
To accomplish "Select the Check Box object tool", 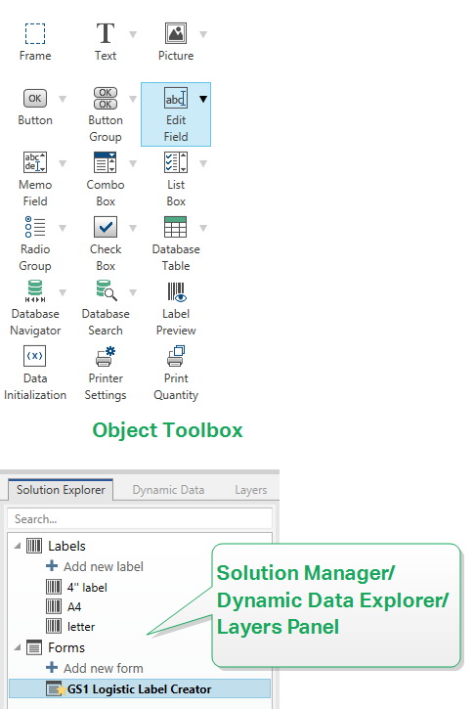I will [106, 244].
